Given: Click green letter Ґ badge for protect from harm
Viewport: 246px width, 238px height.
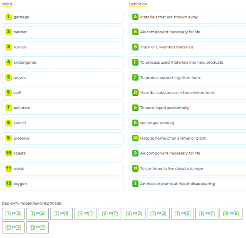Looking at the screenshot, I should [x=135, y=77].
